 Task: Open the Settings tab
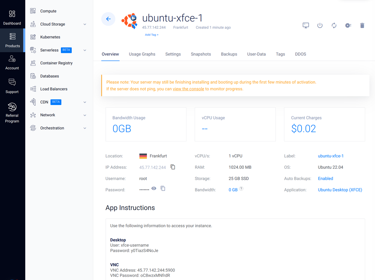coord(173,54)
